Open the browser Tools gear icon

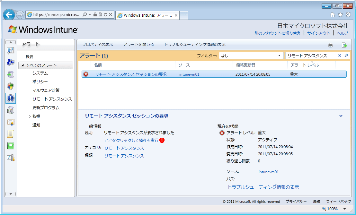tap(348, 15)
